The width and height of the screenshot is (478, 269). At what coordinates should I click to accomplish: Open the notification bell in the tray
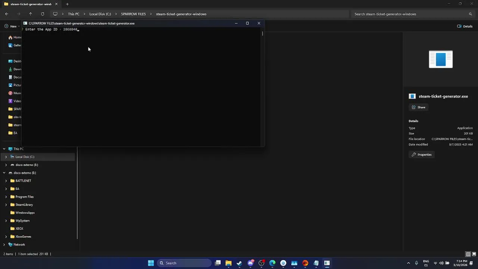pyautogui.click(x=471, y=263)
